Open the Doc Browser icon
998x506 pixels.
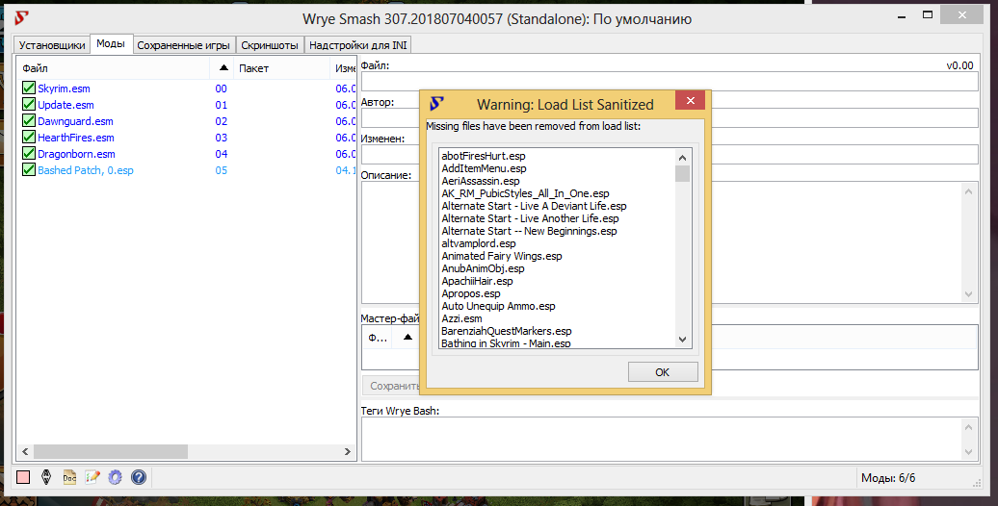69,477
